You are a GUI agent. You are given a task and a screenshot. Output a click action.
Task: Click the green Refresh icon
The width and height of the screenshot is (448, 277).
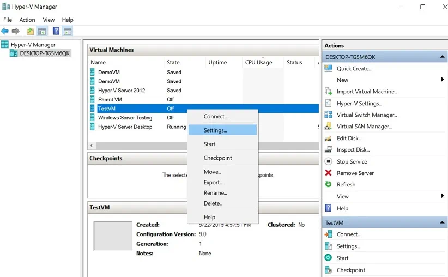coord(328,184)
